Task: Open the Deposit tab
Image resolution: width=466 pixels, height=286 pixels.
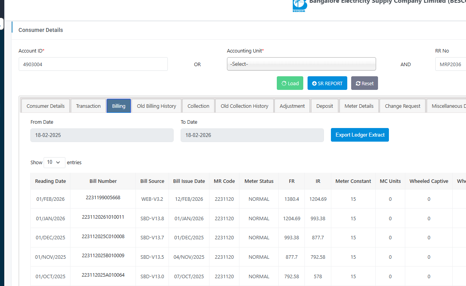Action: tap(325, 106)
